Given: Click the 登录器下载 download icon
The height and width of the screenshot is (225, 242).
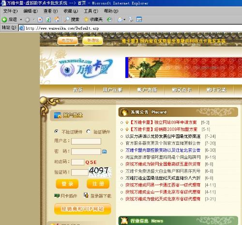Looking at the screenshot, I should pyautogui.click(x=86, y=195).
